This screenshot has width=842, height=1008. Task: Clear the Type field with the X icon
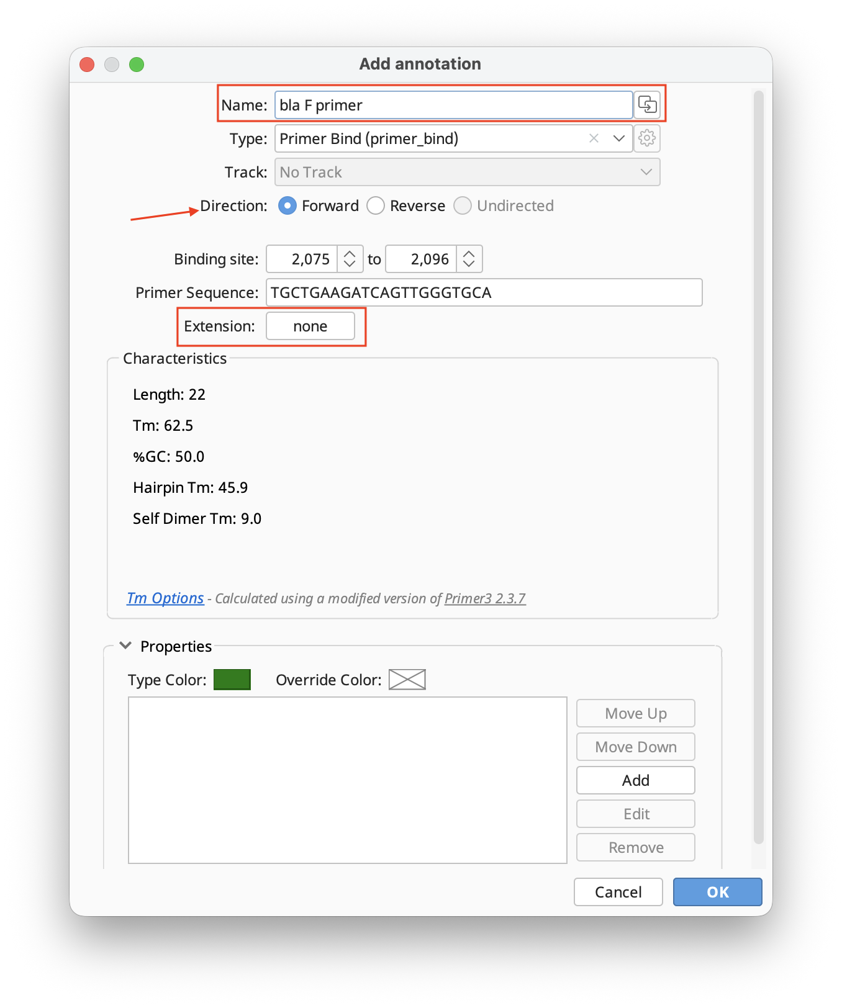point(594,138)
